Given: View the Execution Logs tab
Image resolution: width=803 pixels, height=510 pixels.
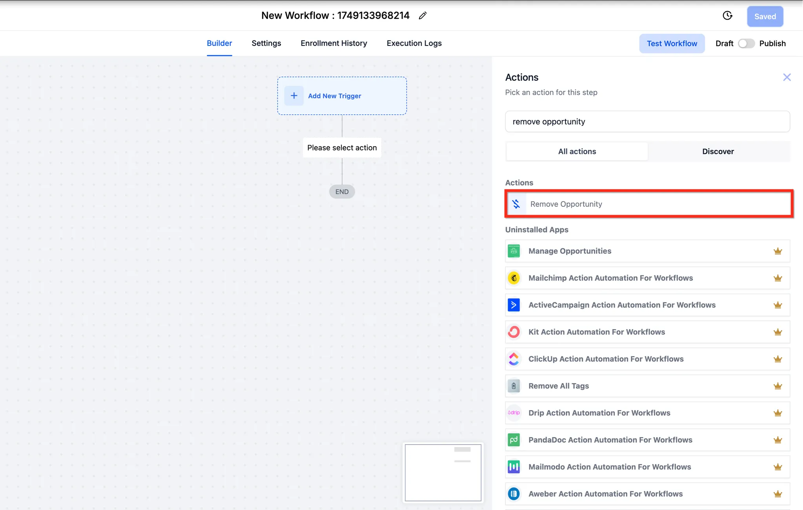Looking at the screenshot, I should pos(414,43).
